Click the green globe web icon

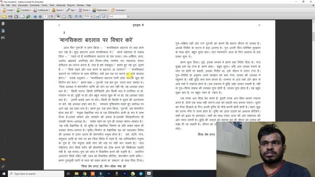click(x=28, y=16)
